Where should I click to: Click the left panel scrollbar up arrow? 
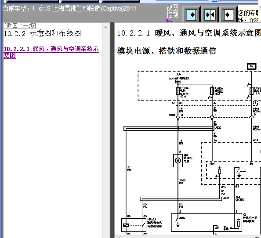coord(105,27)
